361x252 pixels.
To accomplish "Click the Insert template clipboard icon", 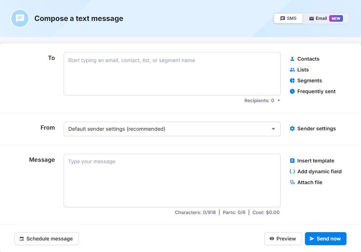I will [292, 161].
